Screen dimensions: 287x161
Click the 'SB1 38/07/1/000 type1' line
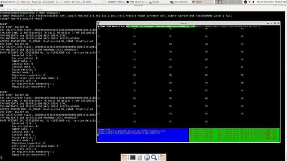point(48,30)
